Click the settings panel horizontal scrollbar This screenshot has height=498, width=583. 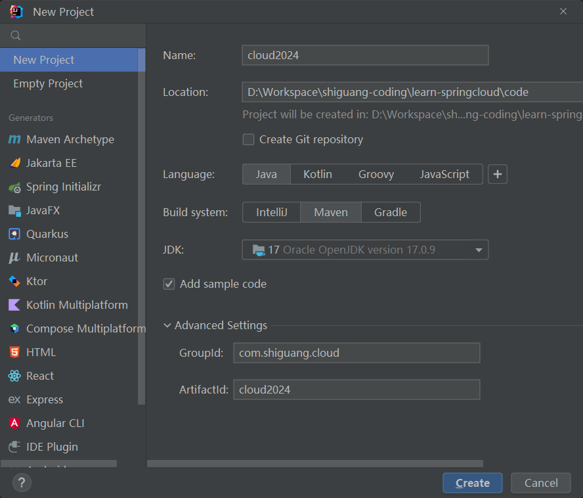tap(315, 463)
